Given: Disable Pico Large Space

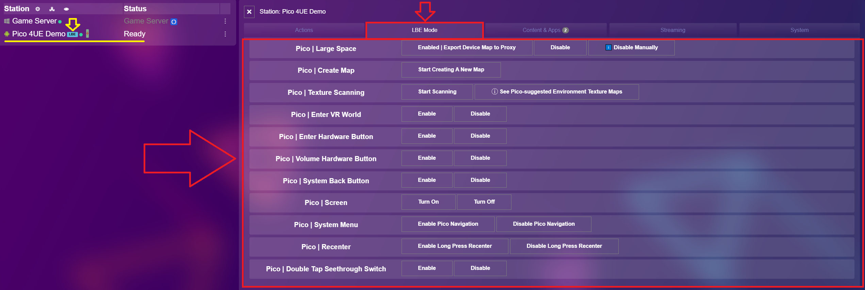Looking at the screenshot, I should (x=560, y=48).
